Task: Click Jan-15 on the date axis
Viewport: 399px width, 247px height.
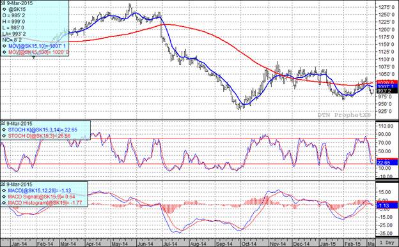Action: [328, 243]
